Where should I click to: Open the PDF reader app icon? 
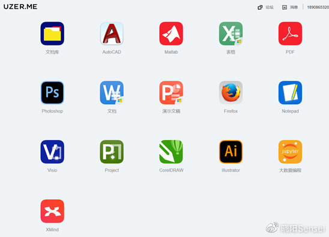pos(290,34)
